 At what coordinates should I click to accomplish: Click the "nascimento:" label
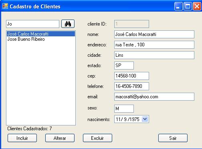click(99, 119)
